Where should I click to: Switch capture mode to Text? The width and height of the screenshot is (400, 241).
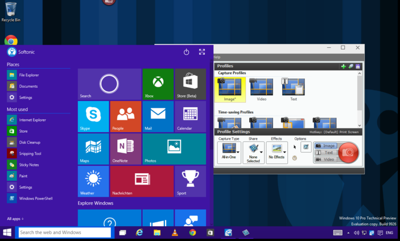326,153
